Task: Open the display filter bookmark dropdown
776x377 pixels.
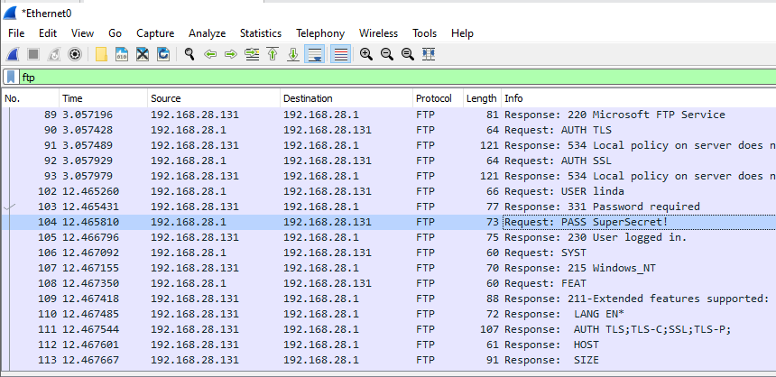Action: click(10, 78)
